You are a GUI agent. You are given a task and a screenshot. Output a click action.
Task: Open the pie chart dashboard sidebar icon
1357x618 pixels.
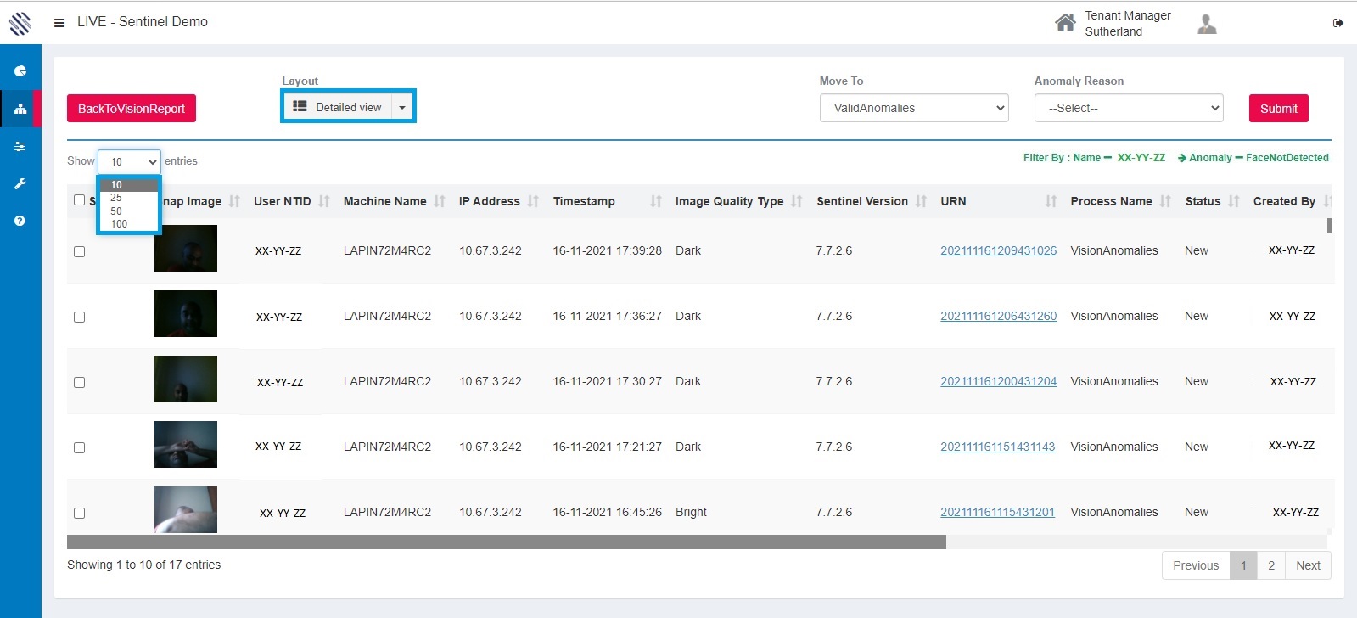[x=20, y=71]
